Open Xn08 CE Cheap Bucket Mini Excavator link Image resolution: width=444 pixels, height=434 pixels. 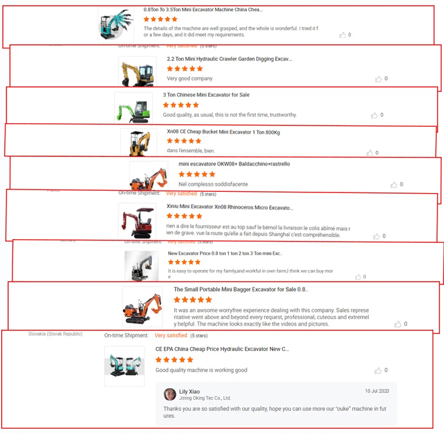pos(223,132)
